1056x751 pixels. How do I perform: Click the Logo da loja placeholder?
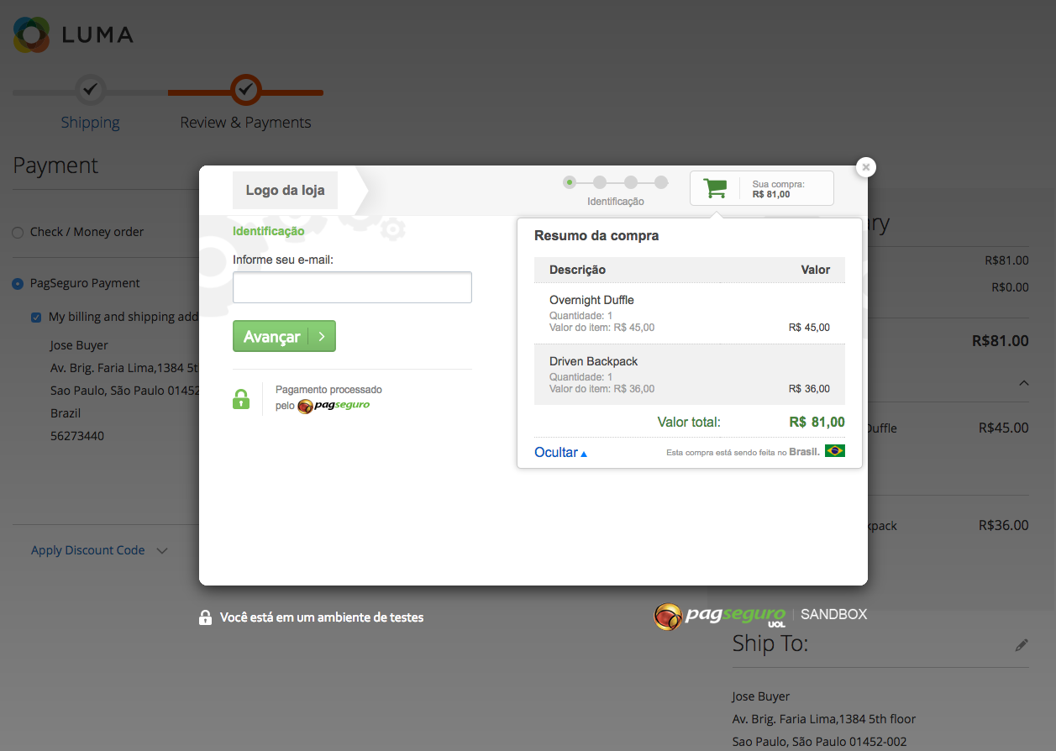coord(285,191)
